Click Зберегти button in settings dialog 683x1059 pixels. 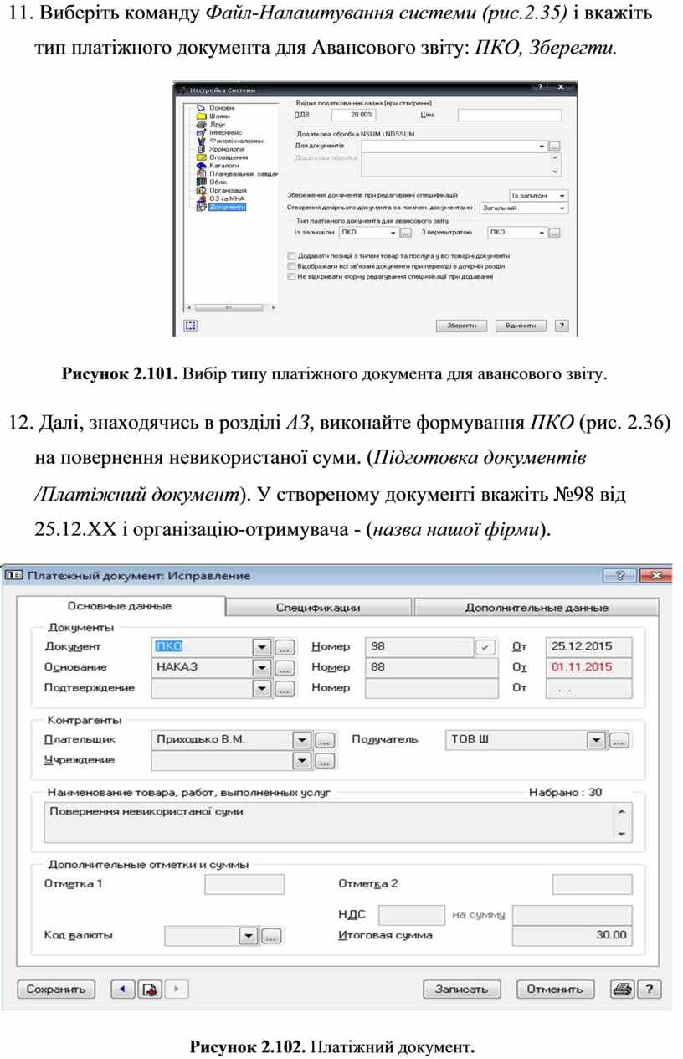point(462,325)
